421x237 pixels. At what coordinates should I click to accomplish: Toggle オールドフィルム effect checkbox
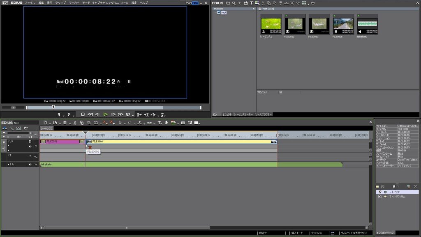(380, 196)
